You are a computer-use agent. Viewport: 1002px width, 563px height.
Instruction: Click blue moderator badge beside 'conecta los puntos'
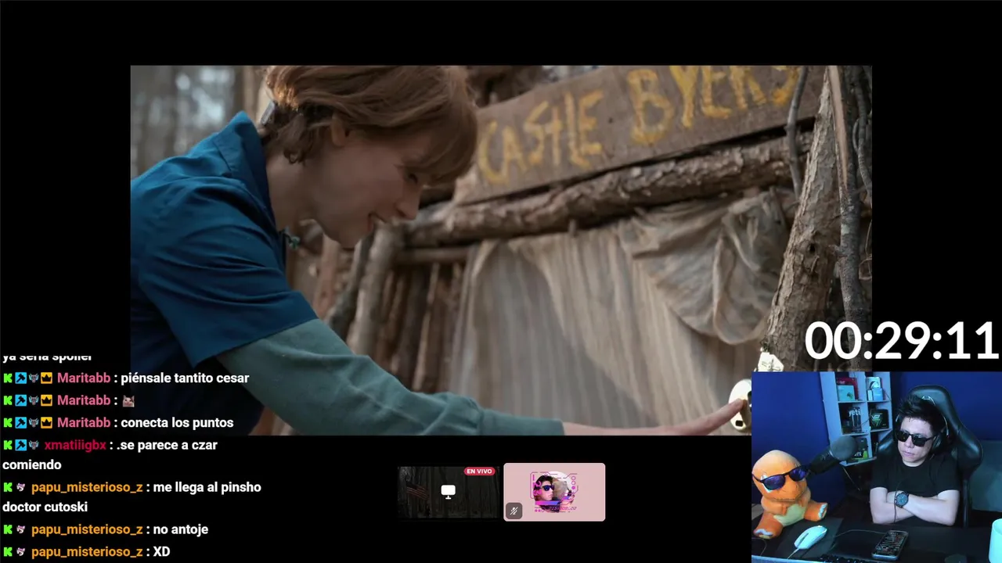click(20, 423)
